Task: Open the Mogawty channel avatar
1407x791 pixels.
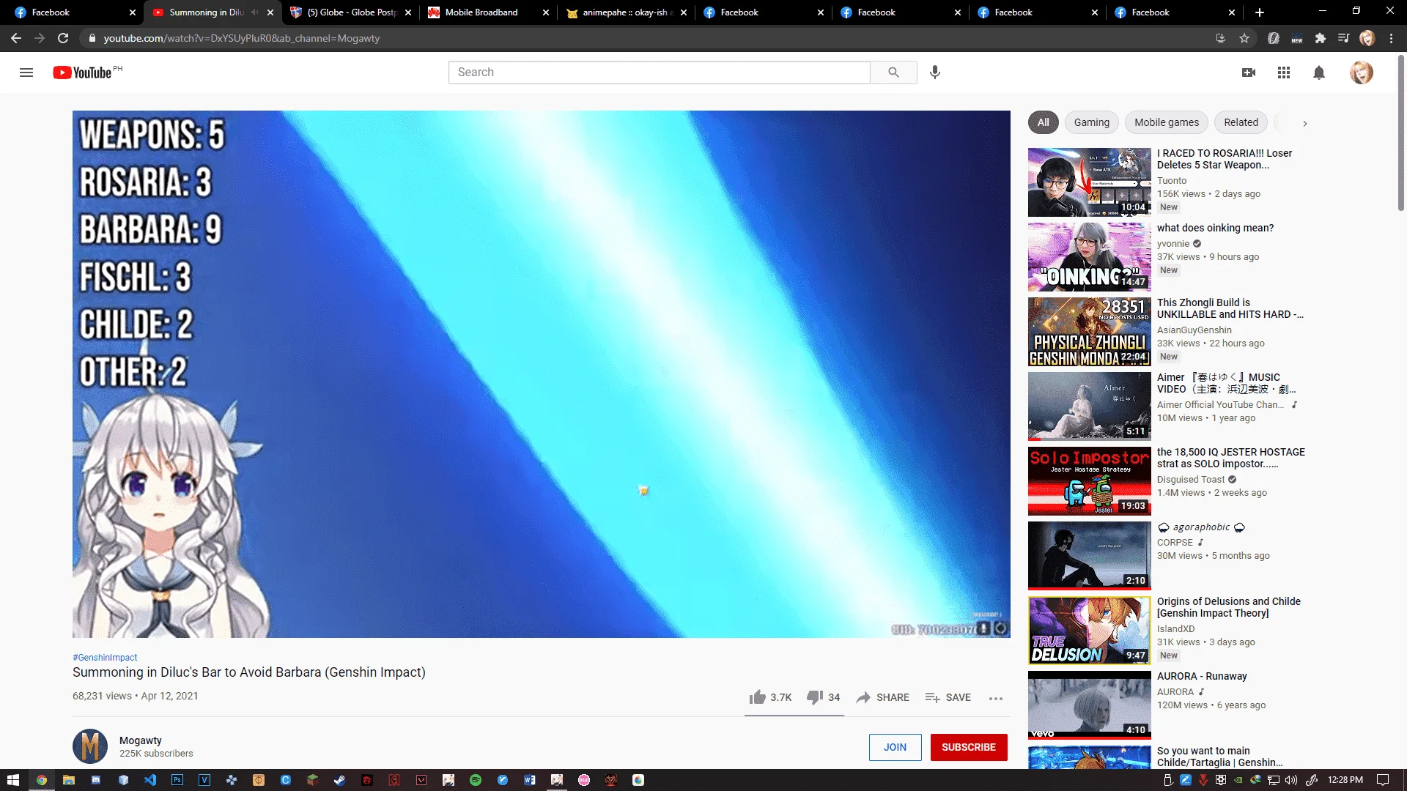Action: click(90, 746)
